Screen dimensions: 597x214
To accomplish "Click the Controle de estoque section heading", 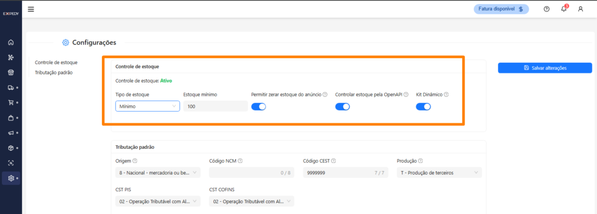I will tap(137, 66).
